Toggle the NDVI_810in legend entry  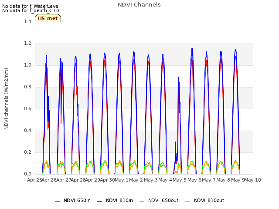pyautogui.click(x=115, y=200)
